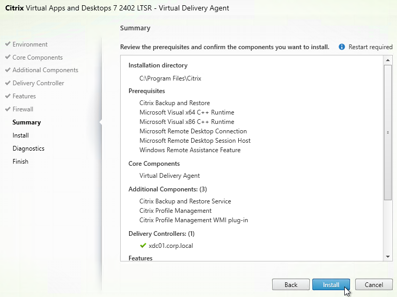The height and width of the screenshot is (297, 397).
Task: Click the checkmark icon next to Delivery Controller
Action: [x=8, y=83]
